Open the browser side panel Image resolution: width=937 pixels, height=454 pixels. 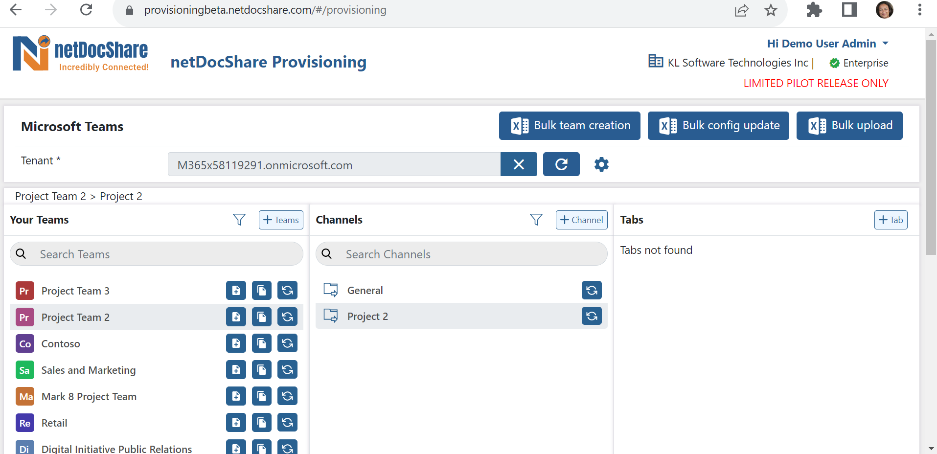(849, 10)
